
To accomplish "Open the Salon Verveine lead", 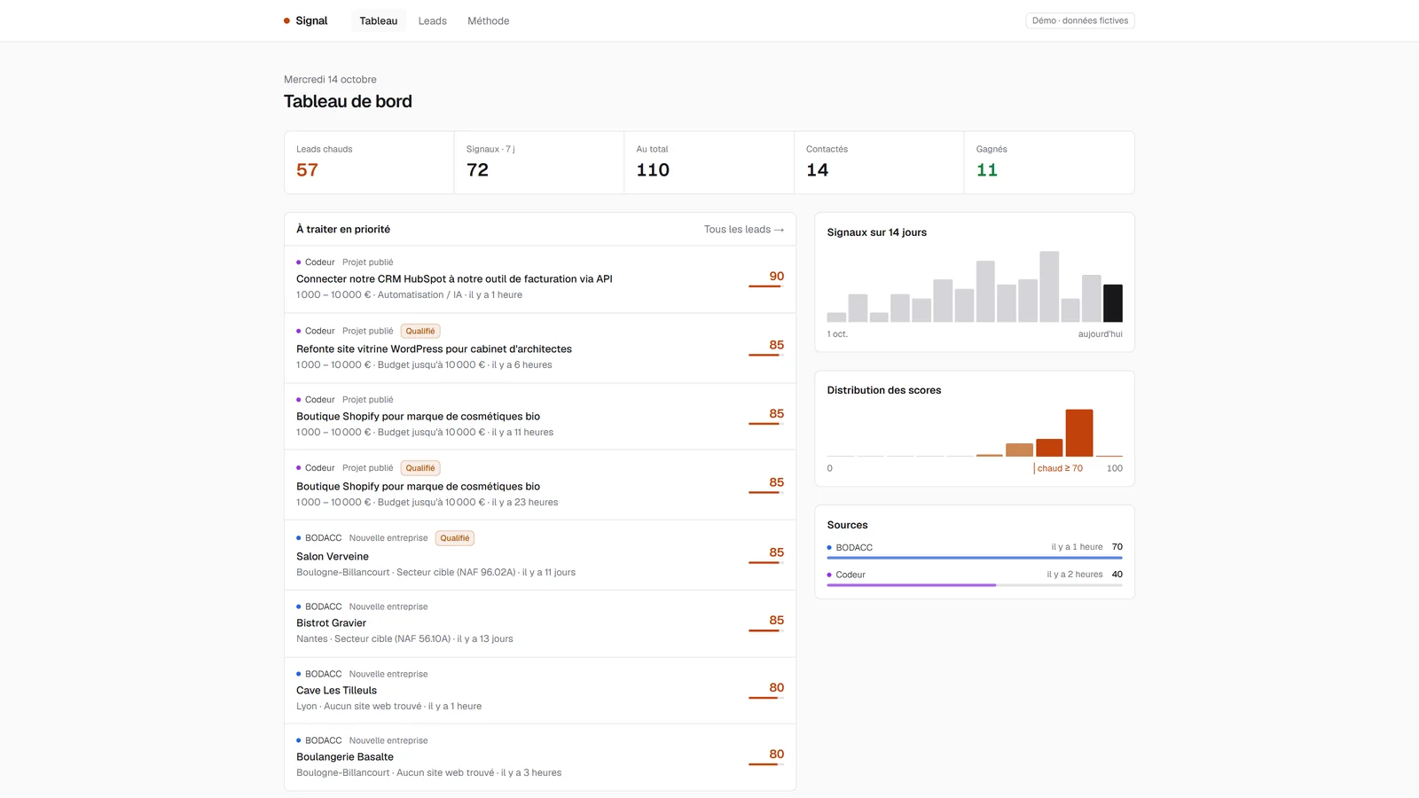I will click(x=540, y=555).
